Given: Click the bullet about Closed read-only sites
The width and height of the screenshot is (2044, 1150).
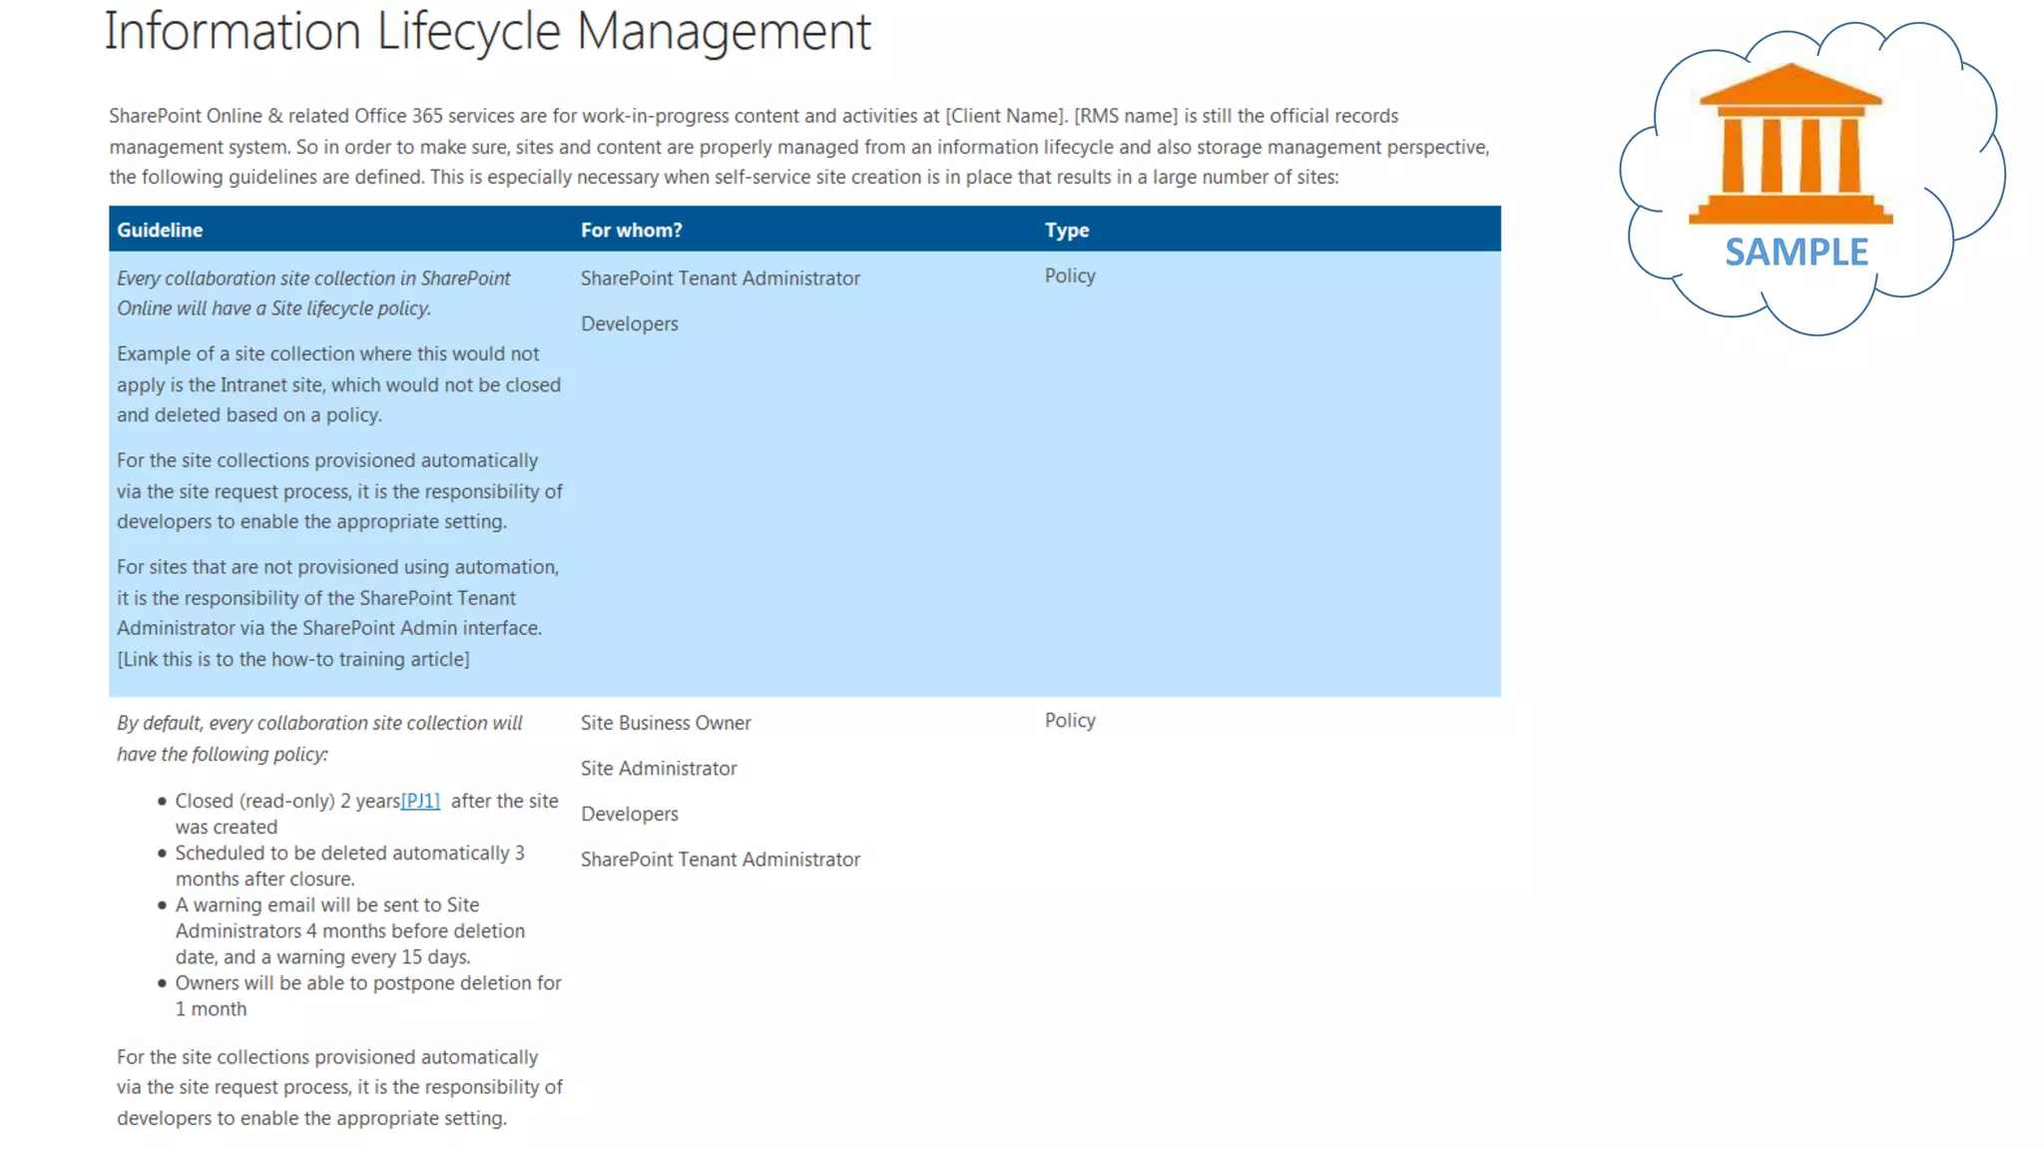Looking at the screenshot, I should (x=287, y=802).
